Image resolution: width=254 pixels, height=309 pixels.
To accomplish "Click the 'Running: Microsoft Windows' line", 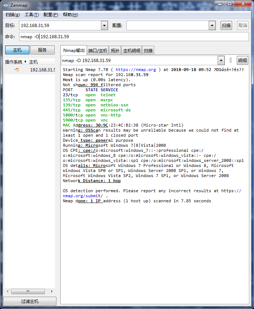I will click(x=114, y=145).
